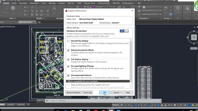Viewport: 198px width, 111px height.
Task: Toggle MODEL space button in status bar
Action: 116,105
